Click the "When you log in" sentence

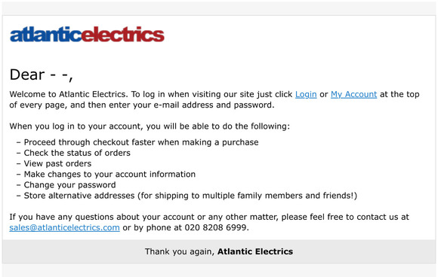[150, 126]
